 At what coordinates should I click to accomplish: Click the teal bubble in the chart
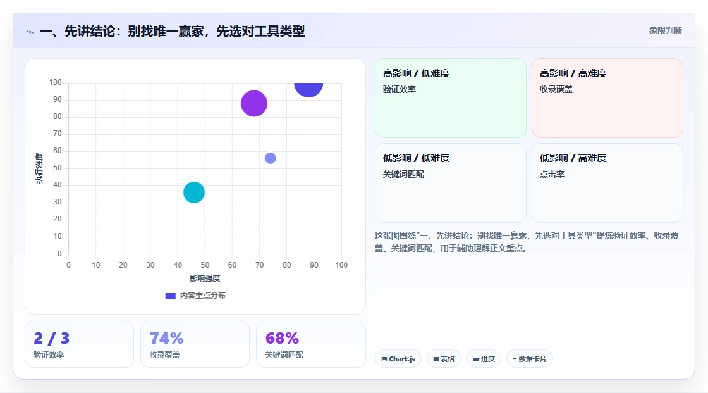pyautogui.click(x=193, y=192)
